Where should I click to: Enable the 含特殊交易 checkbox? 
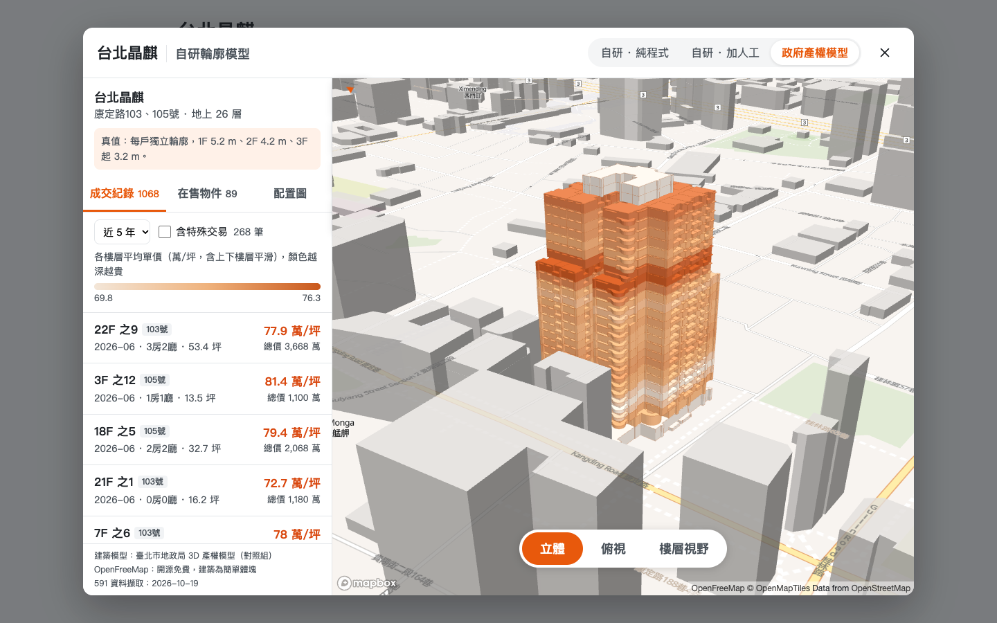point(165,232)
